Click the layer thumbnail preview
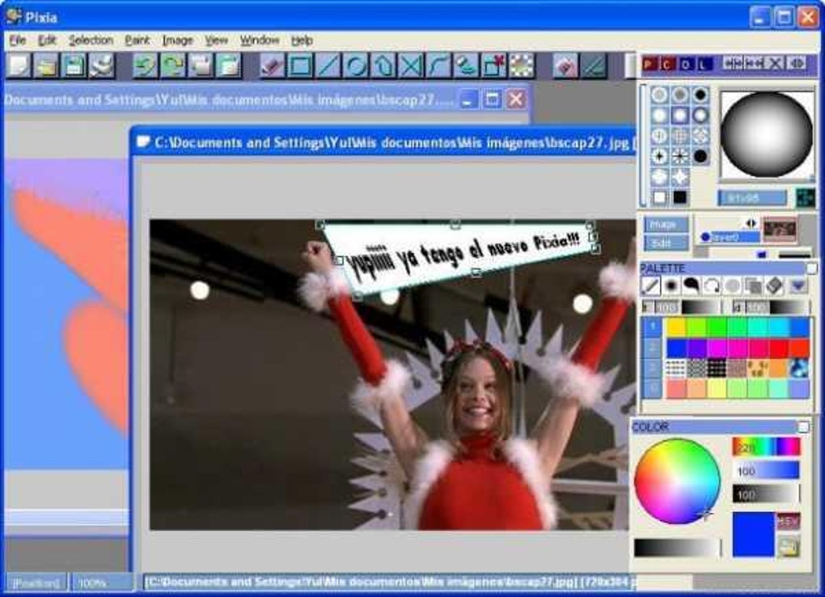This screenshot has width=825, height=597. pos(780,230)
